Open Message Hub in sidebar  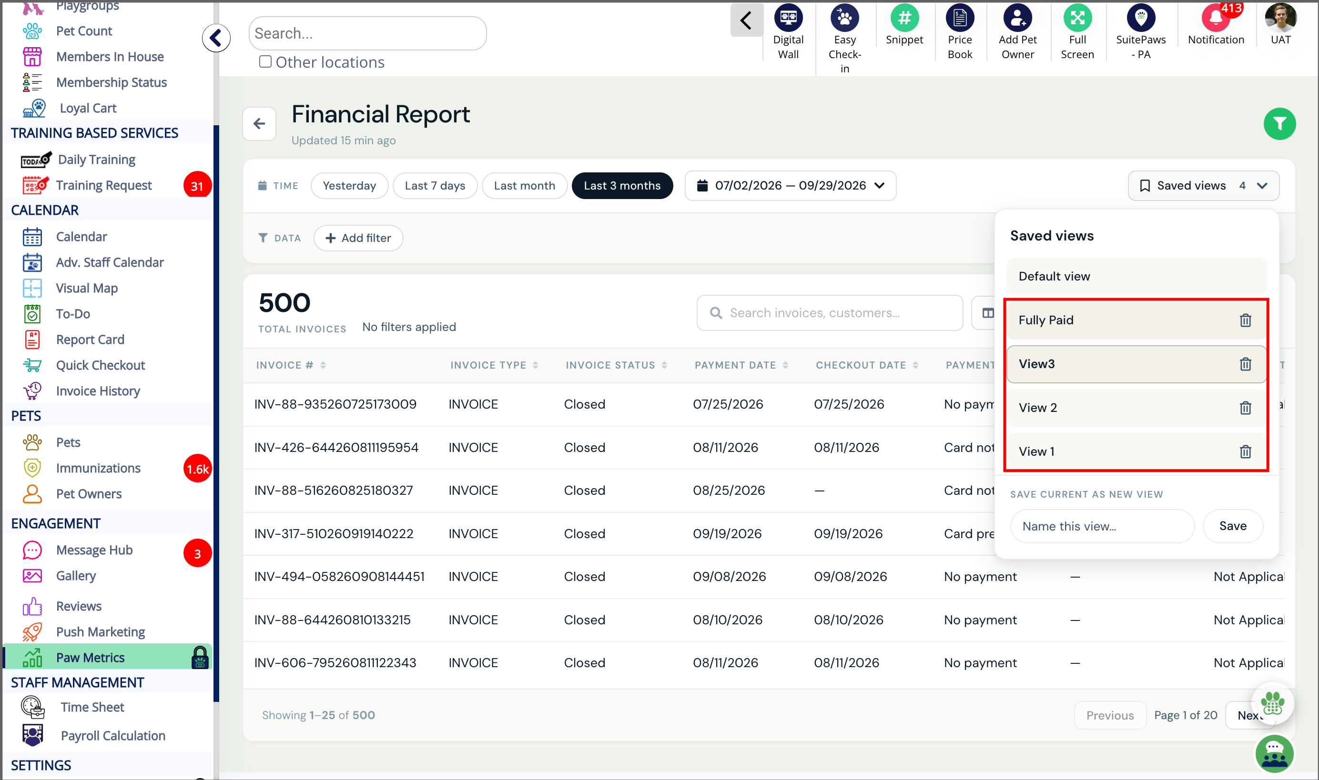pyautogui.click(x=94, y=550)
